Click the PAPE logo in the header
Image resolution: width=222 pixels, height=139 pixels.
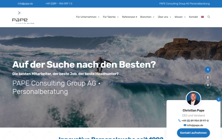click(23, 17)
